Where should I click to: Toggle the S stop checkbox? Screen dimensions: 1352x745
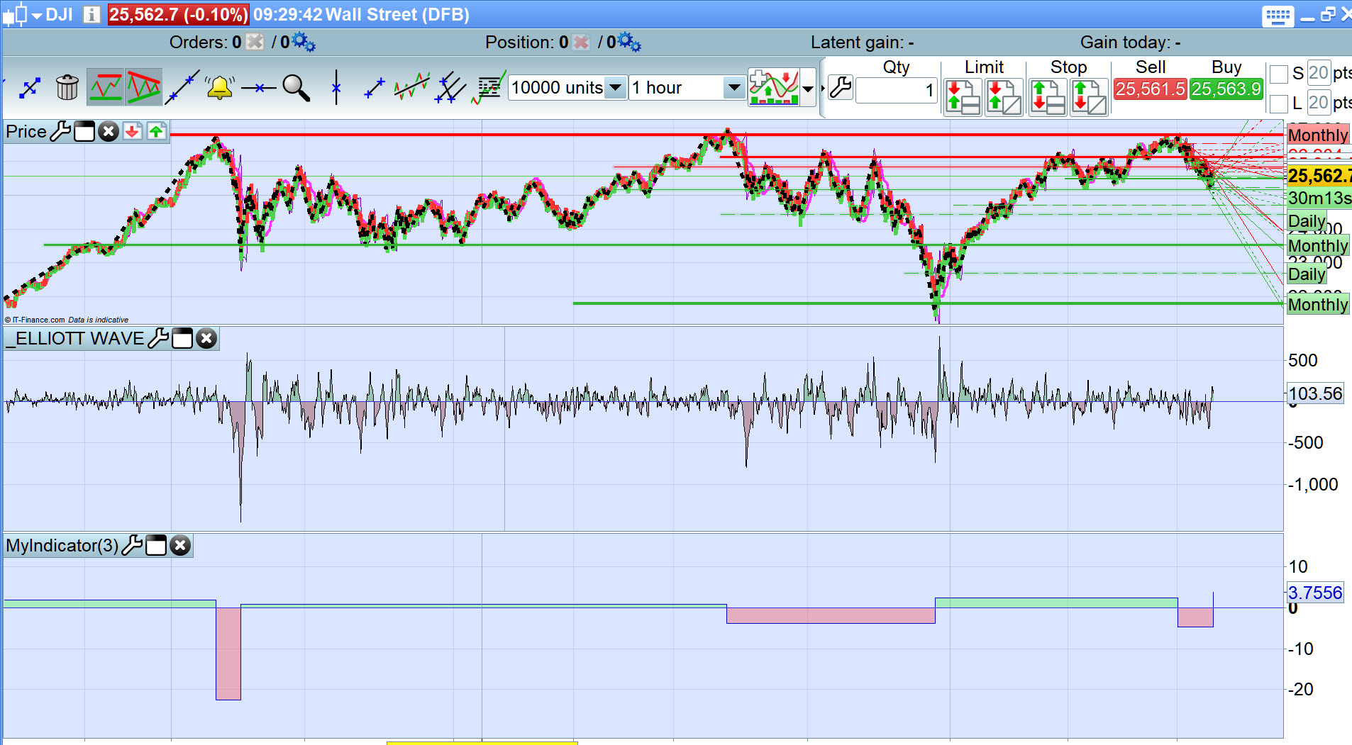click(x=1278, y=74)
